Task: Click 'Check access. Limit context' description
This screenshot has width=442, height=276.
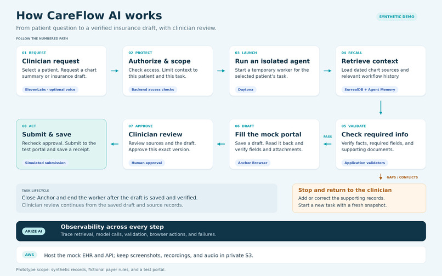Action: coord(163,73)
